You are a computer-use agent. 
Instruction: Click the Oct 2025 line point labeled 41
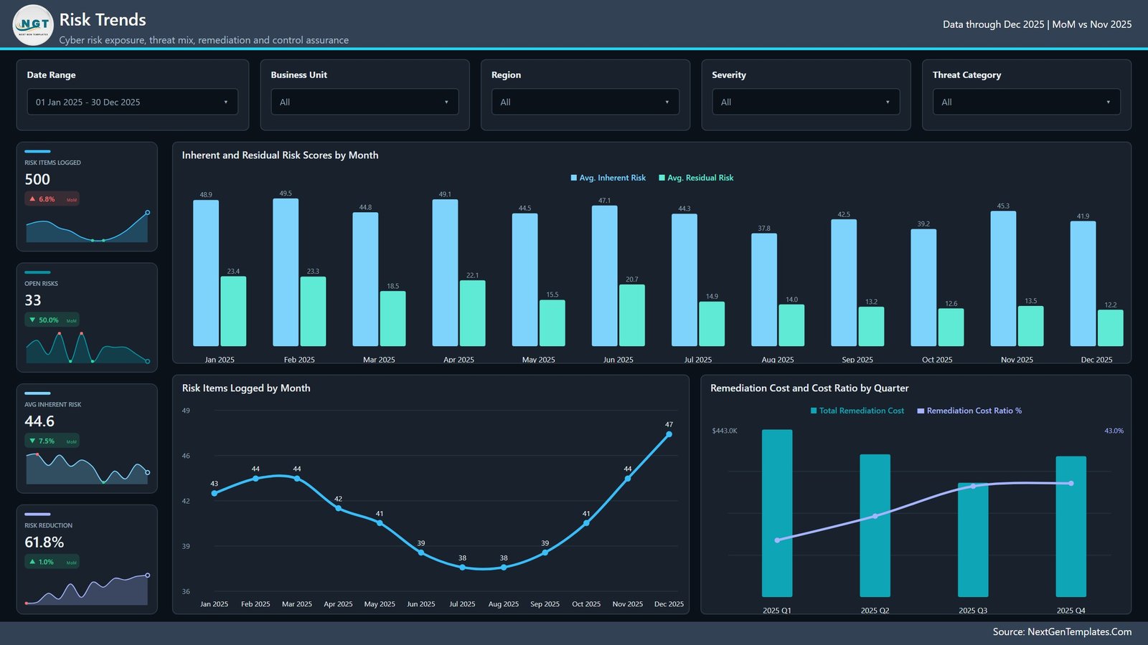tap(586, 523)
